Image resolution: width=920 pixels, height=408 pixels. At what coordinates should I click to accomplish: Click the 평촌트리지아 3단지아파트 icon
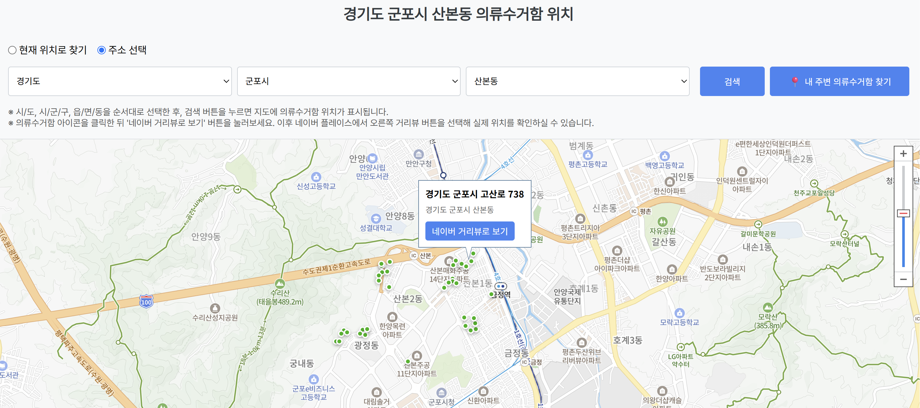point(580,218)
